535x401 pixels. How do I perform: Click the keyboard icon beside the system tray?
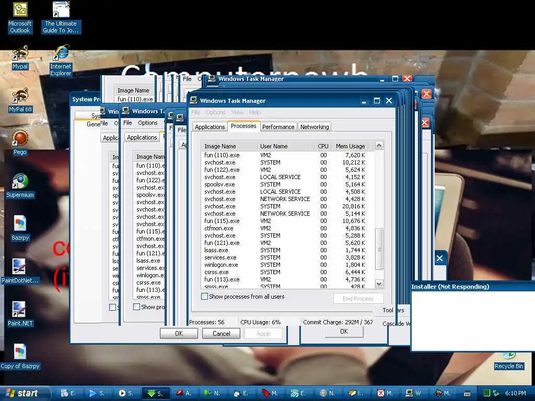(467, 394)
